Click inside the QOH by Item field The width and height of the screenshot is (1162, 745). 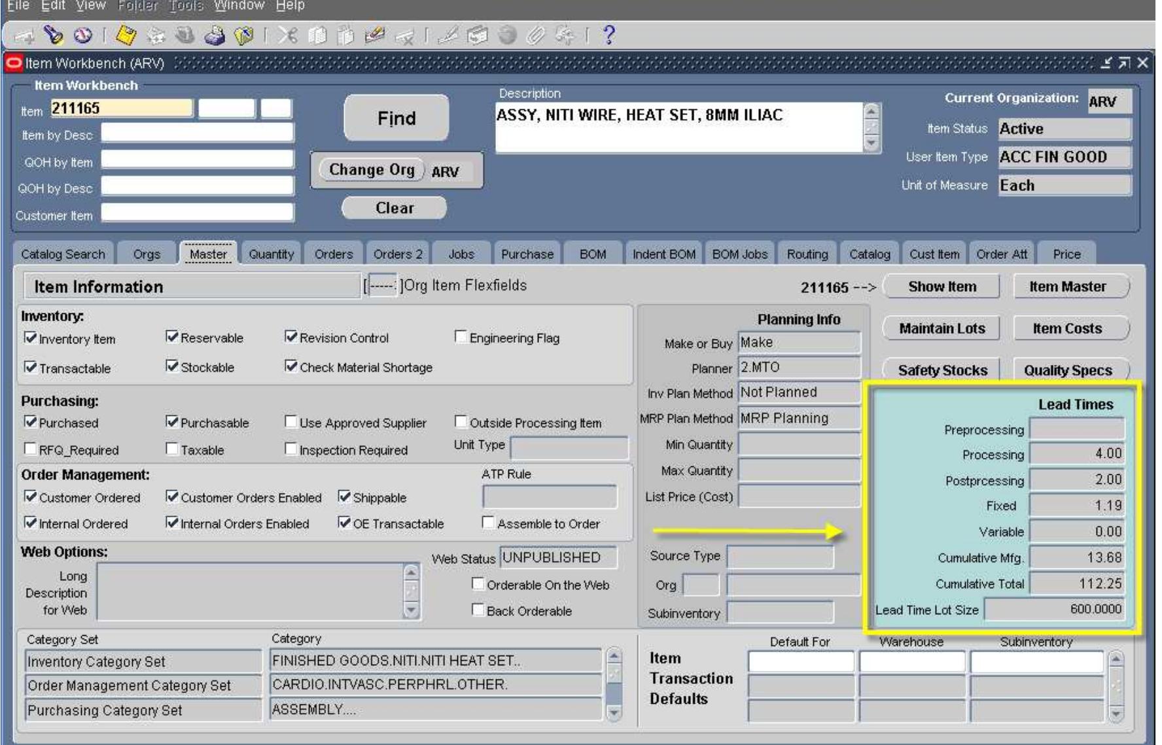(196, 159)
